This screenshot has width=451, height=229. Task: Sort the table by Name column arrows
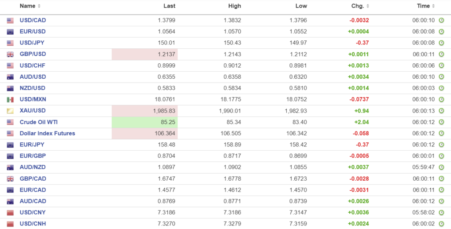(39, 6)
